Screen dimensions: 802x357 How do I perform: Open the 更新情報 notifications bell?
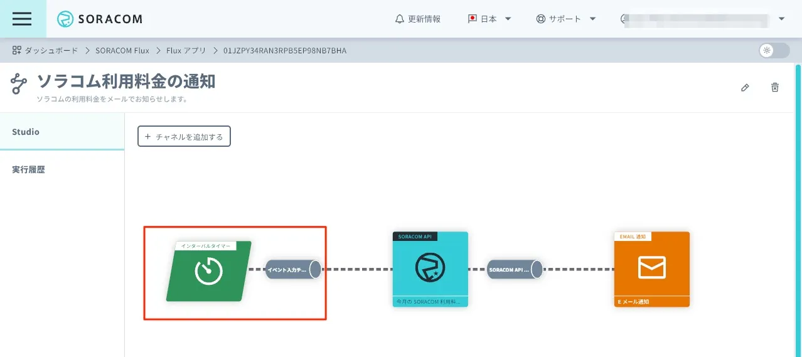tap(418, 19)
